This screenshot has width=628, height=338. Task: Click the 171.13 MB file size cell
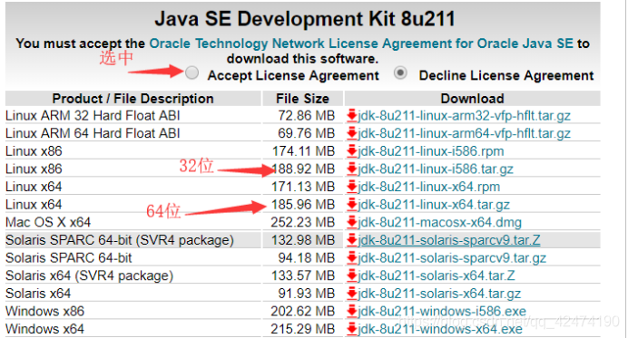303,187
